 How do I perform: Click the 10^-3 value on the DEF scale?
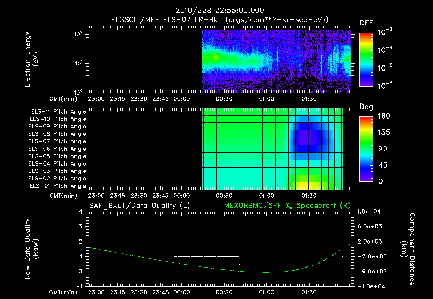(385, 32)
